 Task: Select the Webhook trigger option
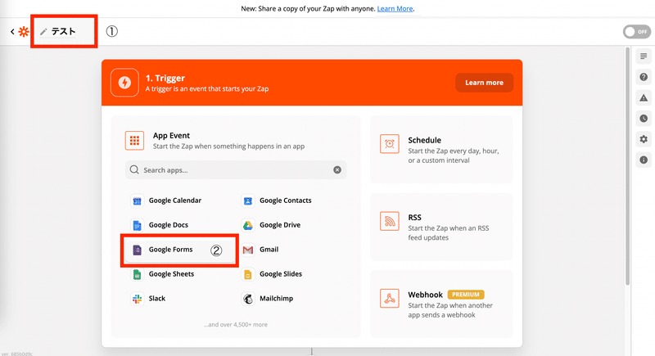point(441,304)
